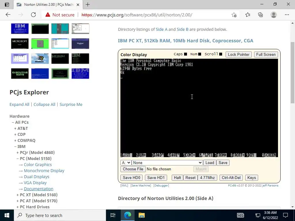The width and height of the screenshot is (295, 221).
Task: Add this page to favorites
Action: 234,15
